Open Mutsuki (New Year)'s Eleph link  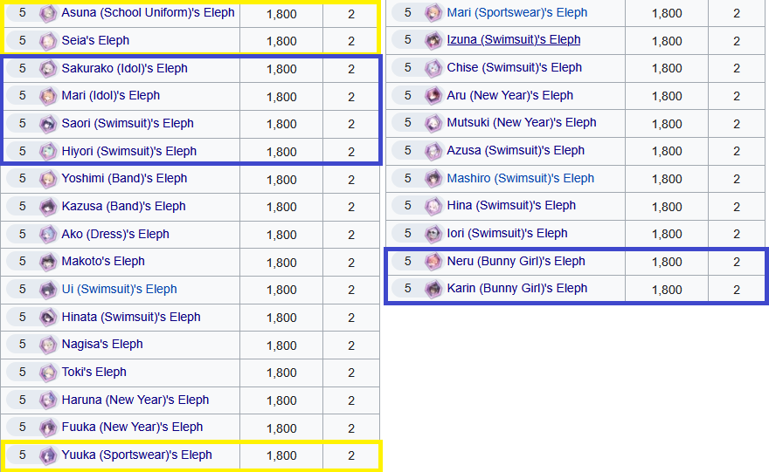point(522,122)
